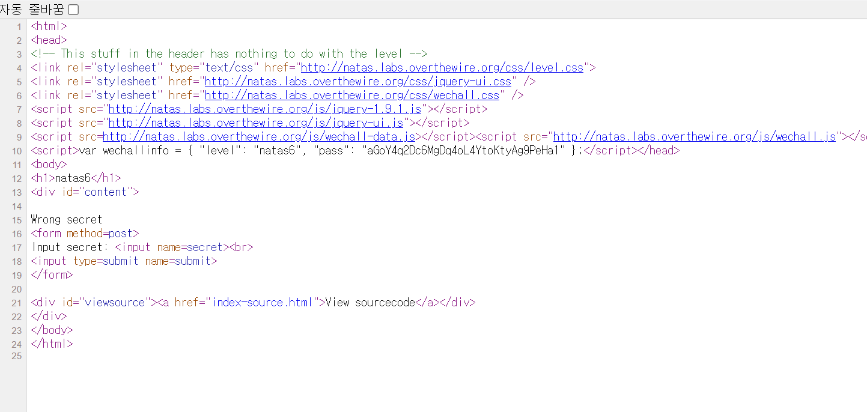Click the <form method=post> tag
Screen dimensions: 867x412
pyautogui.click(x=85, y=233)
